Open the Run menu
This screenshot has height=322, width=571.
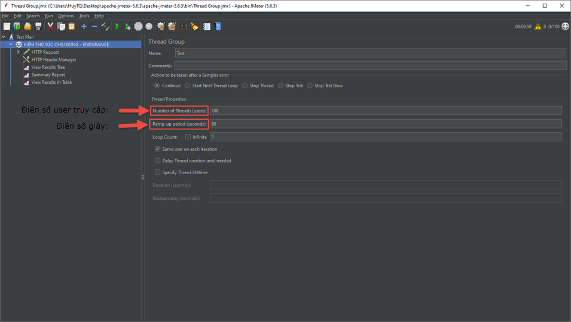[48, 16]
